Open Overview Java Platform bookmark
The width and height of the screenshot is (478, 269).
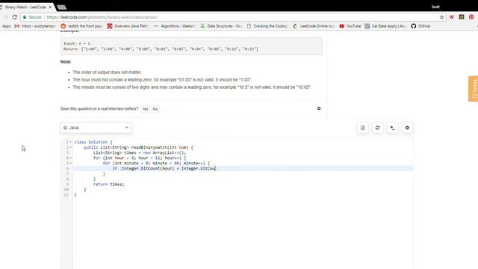click(128, 26)
